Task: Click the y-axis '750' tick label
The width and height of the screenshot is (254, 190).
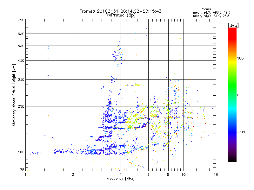Action: click(x=21, y=20)
